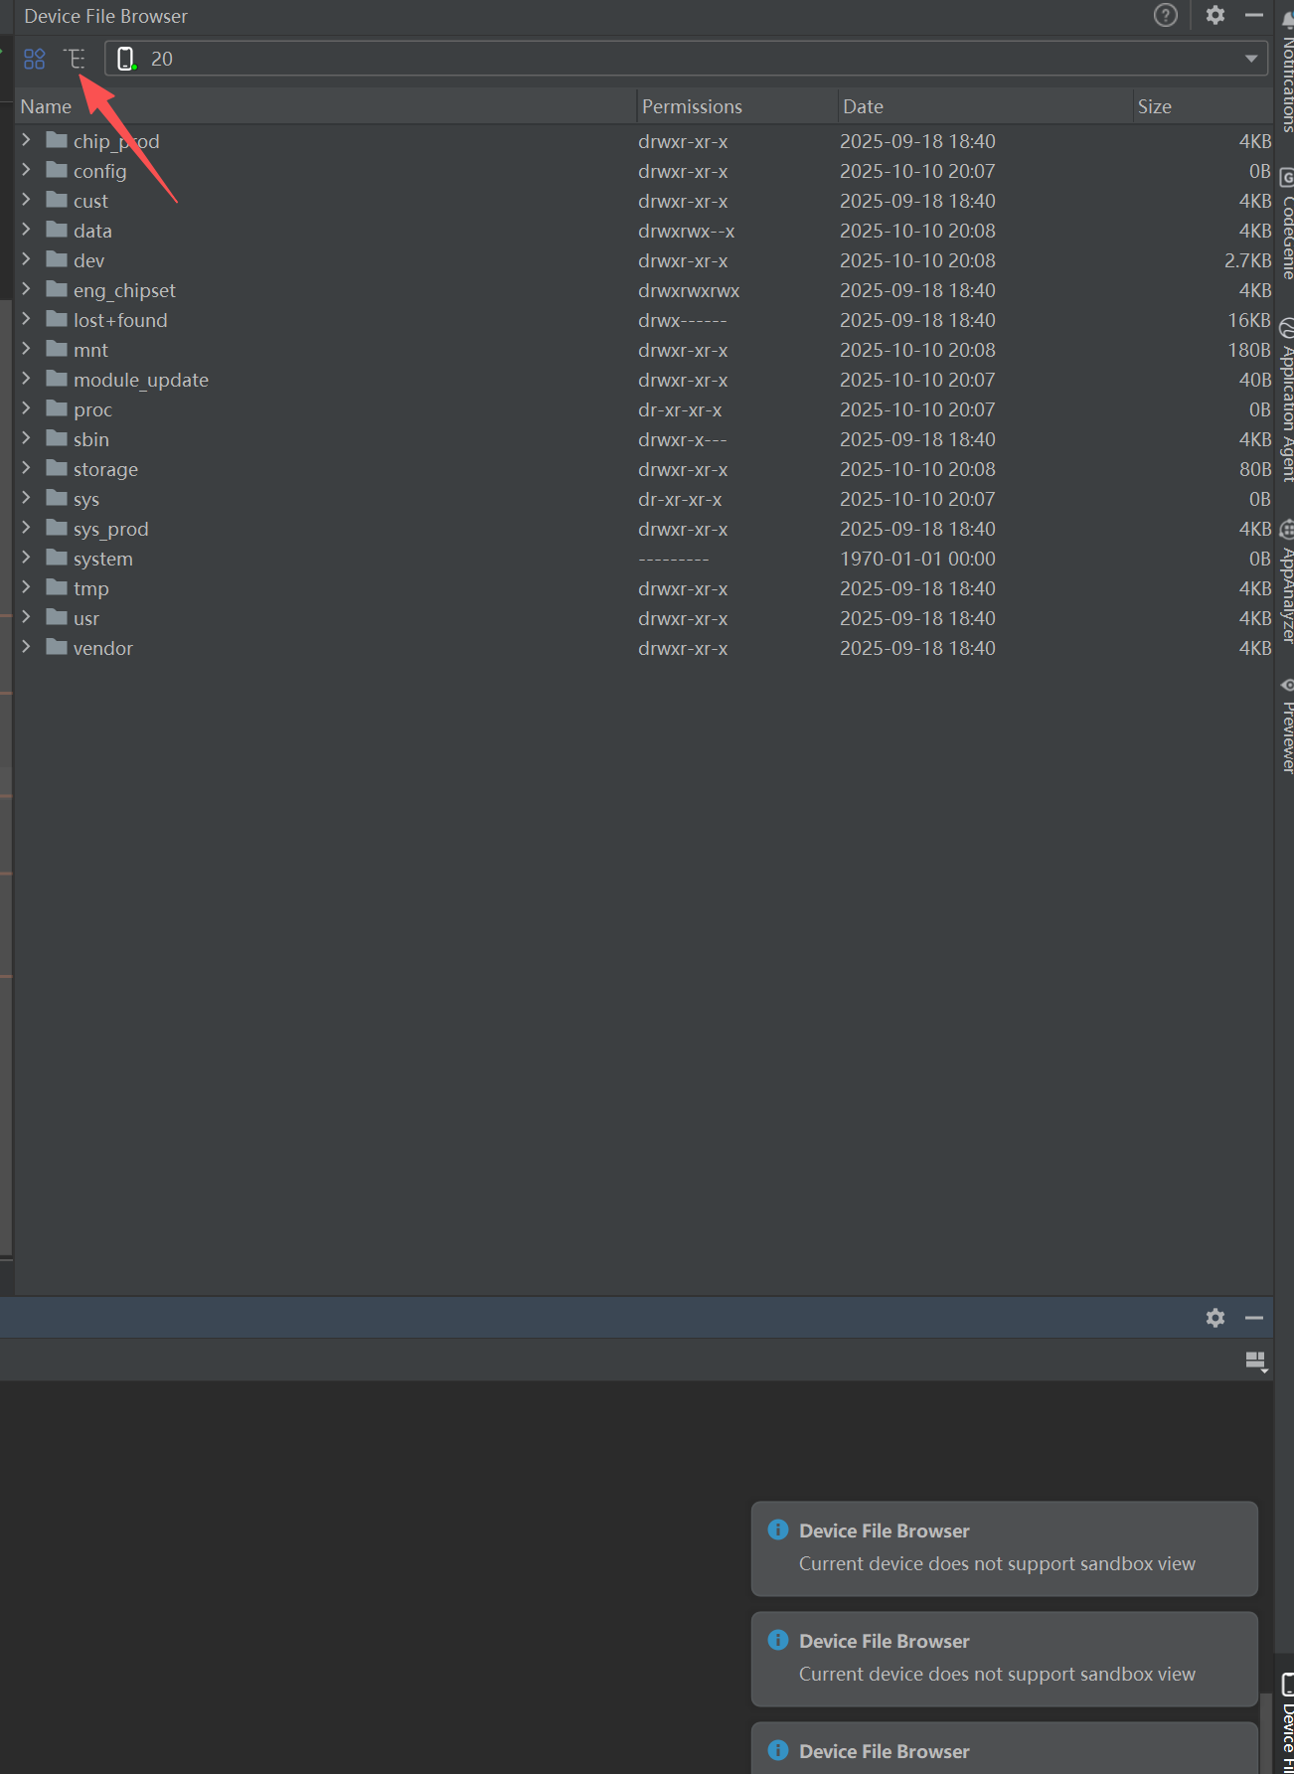The image size is (1294, 1774).
Task: Open the lower panel settings gear
Action: click(1214, 1318)
